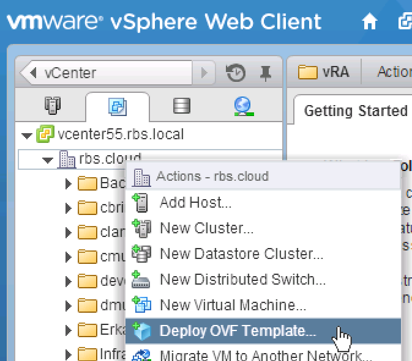
Task: Select the dmu folder icon
Action: [x=87, y=305]
